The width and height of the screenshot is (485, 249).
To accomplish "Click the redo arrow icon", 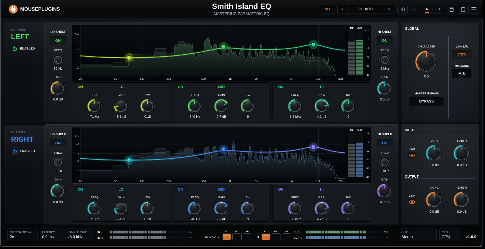I will click(x=414, y=9).
